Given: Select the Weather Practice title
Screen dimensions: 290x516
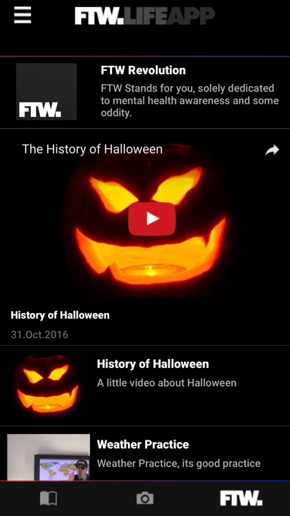Looking at the screenshot, I should pos(143,444).
